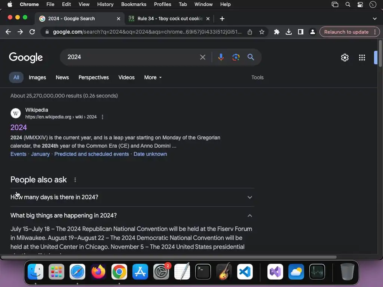383x287 pixels.
Task: Select the Perspectives search tab
Action: tap(94, 77)
